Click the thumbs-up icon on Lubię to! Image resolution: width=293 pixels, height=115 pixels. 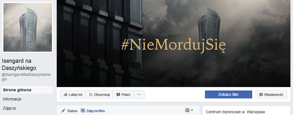click(65, 95)
